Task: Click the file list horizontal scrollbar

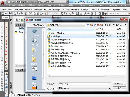Action: pos(77,76)
